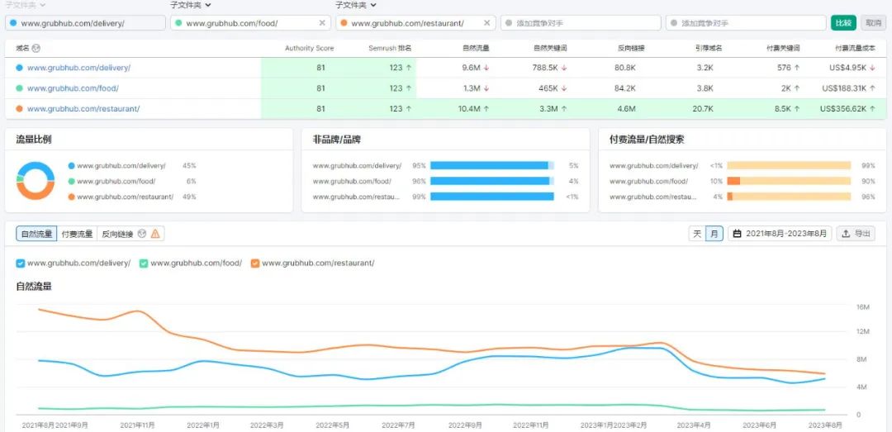
Task: Open www.grubhub.com/delivery/ link in table
Action: pos(78,68)
